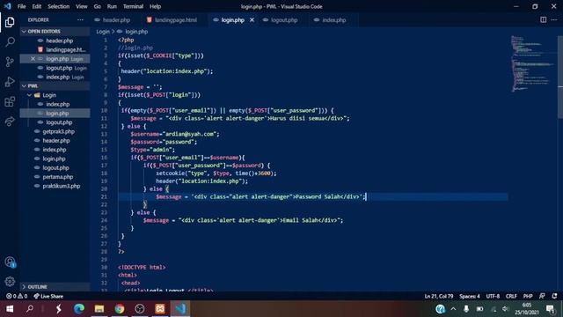Open Run and Debug view
This screenshot has width=563, height=317.
point(10,82)
